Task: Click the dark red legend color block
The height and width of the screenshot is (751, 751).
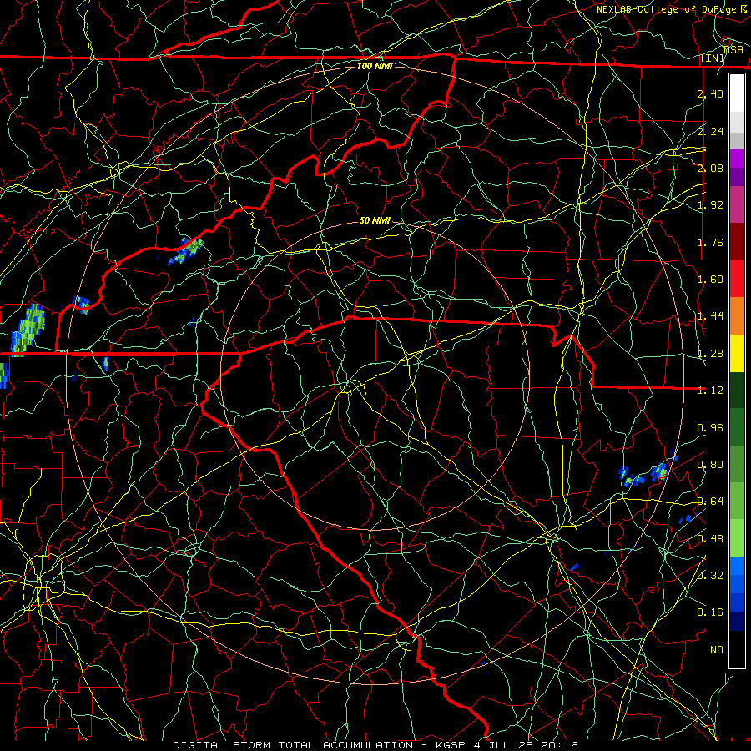Action: (x=737, y=242)
